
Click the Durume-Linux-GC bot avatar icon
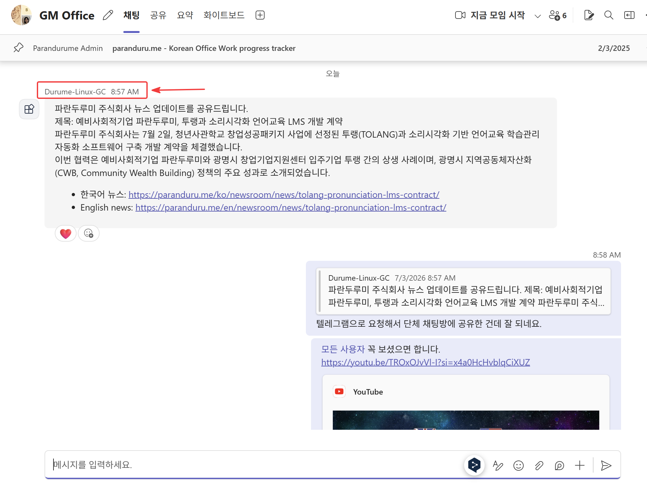click(29, 109)
